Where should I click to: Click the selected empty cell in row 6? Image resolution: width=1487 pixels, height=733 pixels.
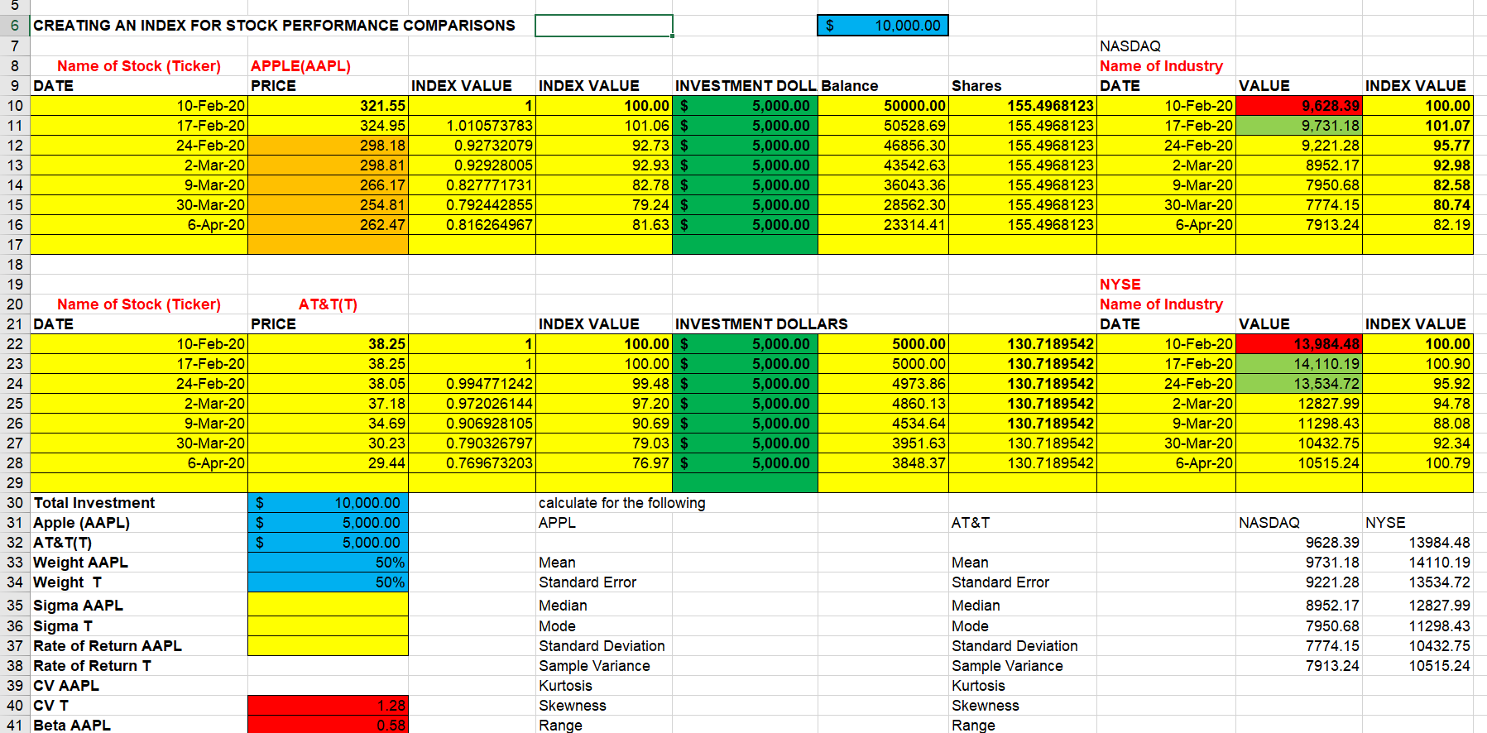tap(604, 26)
